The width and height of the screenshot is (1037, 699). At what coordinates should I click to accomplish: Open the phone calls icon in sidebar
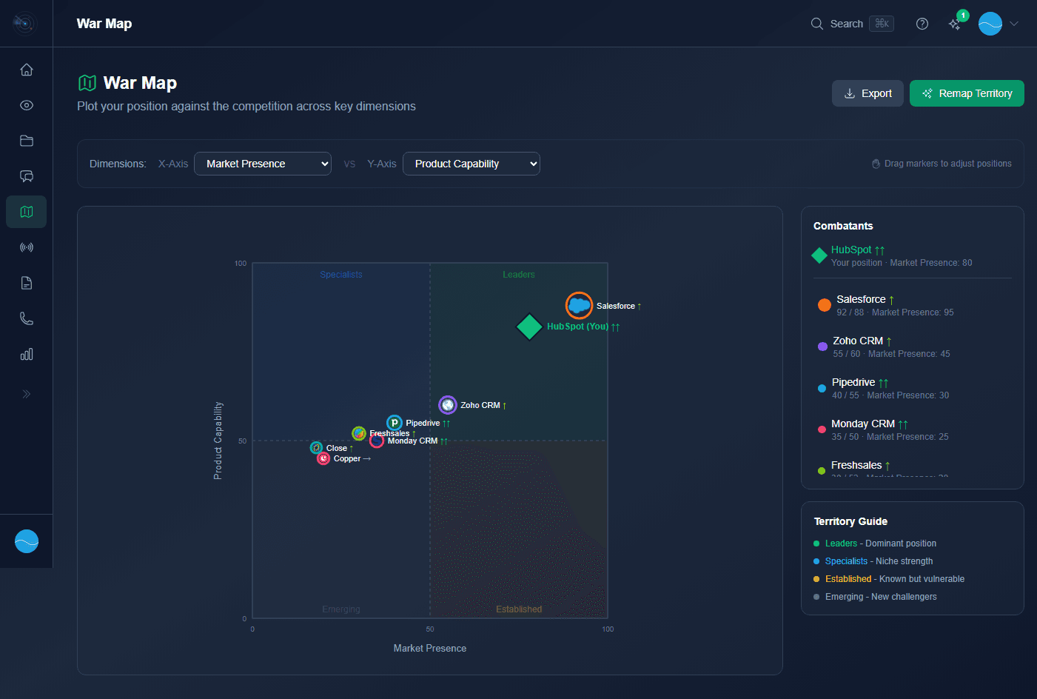coord(27,318)
